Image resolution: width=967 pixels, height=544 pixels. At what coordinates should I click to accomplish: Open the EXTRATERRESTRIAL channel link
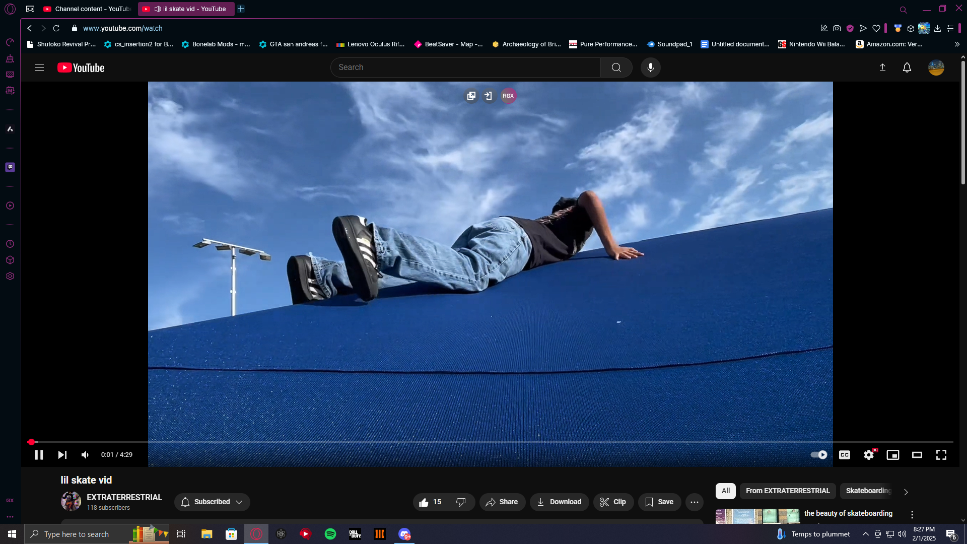(x=124, y=497)
